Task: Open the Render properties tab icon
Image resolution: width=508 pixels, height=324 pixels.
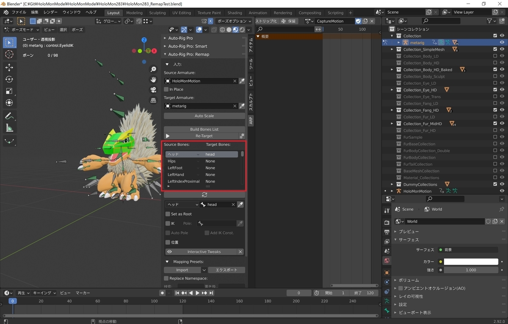Action: [387, 222]
